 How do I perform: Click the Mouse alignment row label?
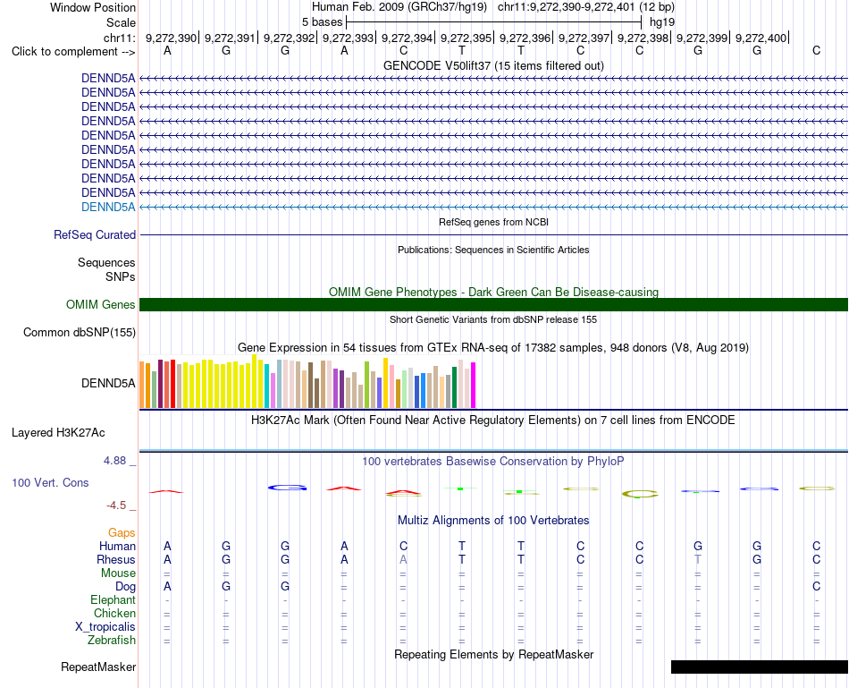[x=118, y=573]
